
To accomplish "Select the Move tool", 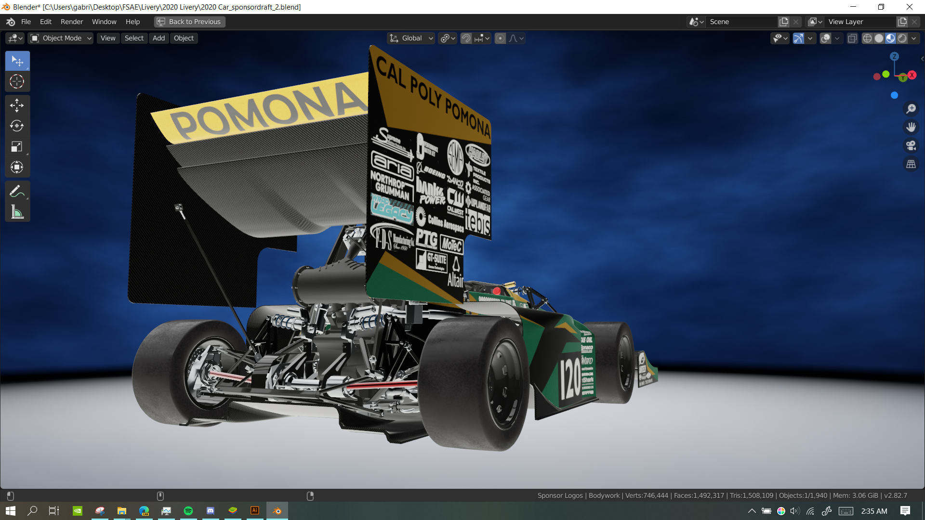I will [x=17, y=105].
